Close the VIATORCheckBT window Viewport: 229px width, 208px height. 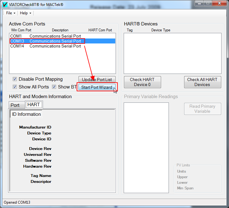tap(219, 3)
